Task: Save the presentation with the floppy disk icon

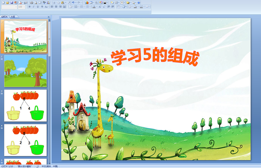Action: pos(12,3)
